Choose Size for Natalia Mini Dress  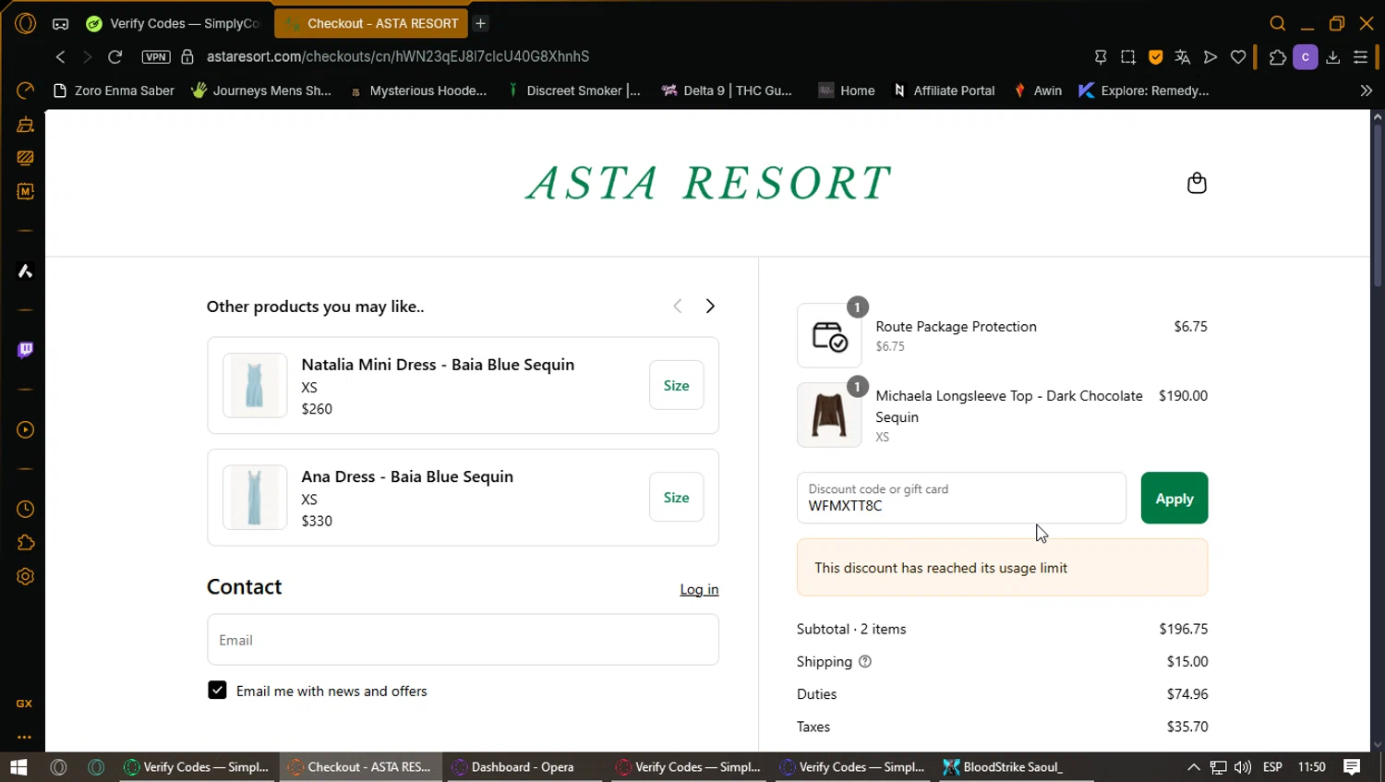tap(676, 385)
